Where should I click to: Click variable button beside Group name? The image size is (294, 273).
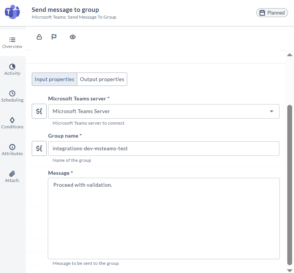39,148
